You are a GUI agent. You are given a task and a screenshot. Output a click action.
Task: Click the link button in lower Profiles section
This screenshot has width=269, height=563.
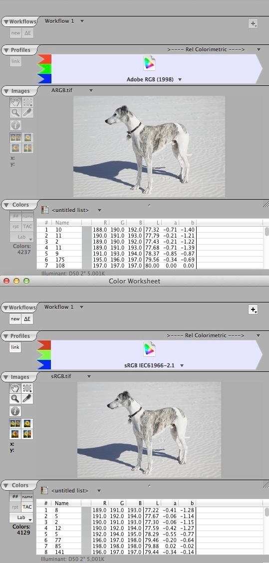15,347
